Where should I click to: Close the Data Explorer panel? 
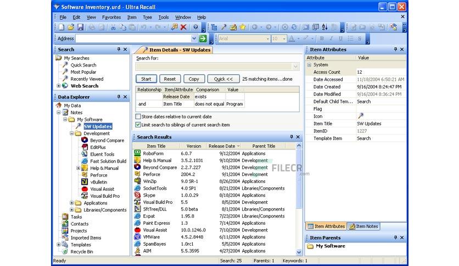point(125,97)
